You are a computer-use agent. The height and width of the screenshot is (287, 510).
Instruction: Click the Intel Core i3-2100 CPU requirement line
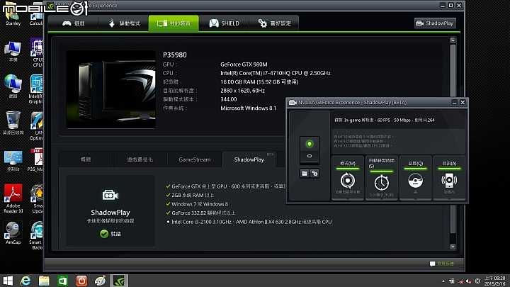[x=249, y=222]
